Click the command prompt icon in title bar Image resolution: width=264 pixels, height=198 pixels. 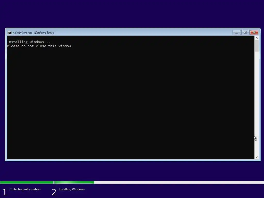pyautogui.click(x=10, y=33)
